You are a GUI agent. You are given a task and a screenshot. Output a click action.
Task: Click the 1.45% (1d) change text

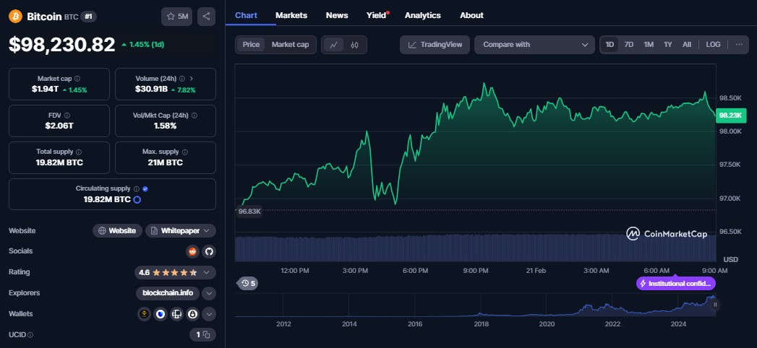coord(143,44)
